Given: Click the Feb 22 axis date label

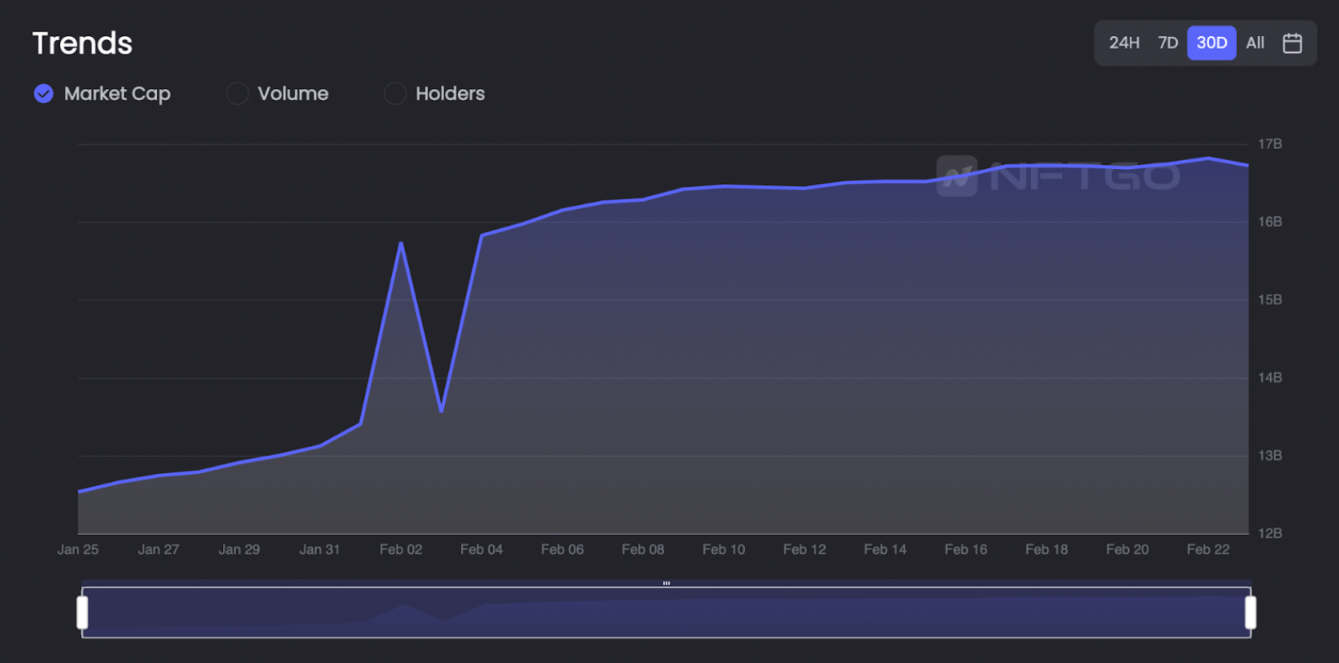Looking at the screenshot, I should 1208,549.
